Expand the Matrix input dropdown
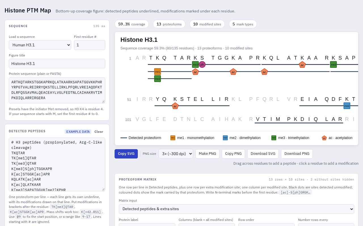This screenshot has height=226, width=363. tap(237, 209)
